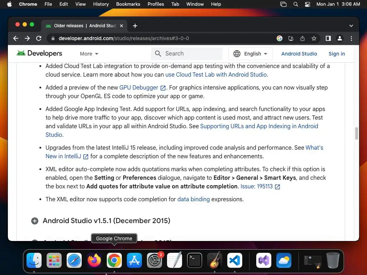
Task: Open Launchpad from the dock
Action: tap(54, 260)
